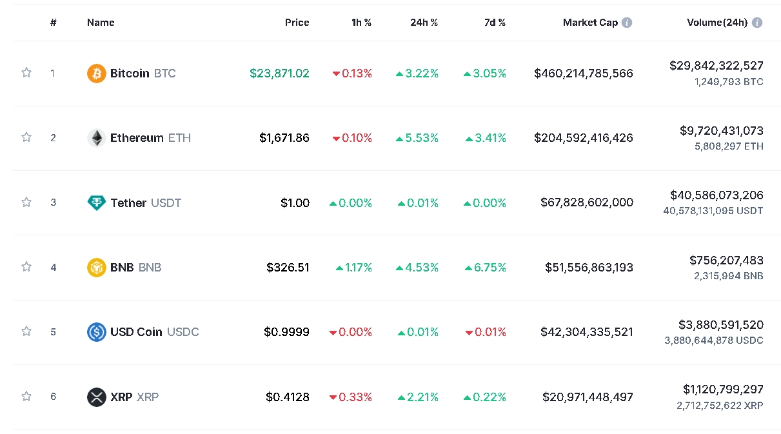
Task: Click the Tether green logo icon
Action: 97,202
